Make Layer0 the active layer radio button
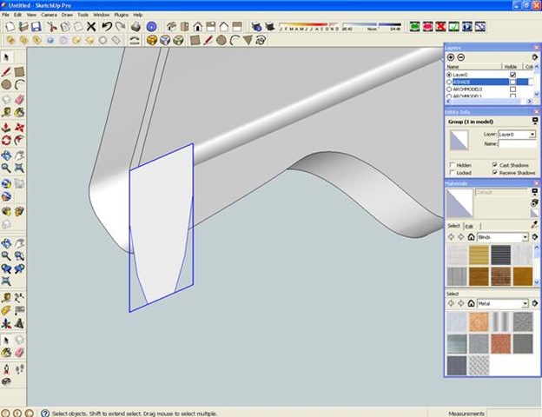This screenshot has width=542, height=417. 449,75
